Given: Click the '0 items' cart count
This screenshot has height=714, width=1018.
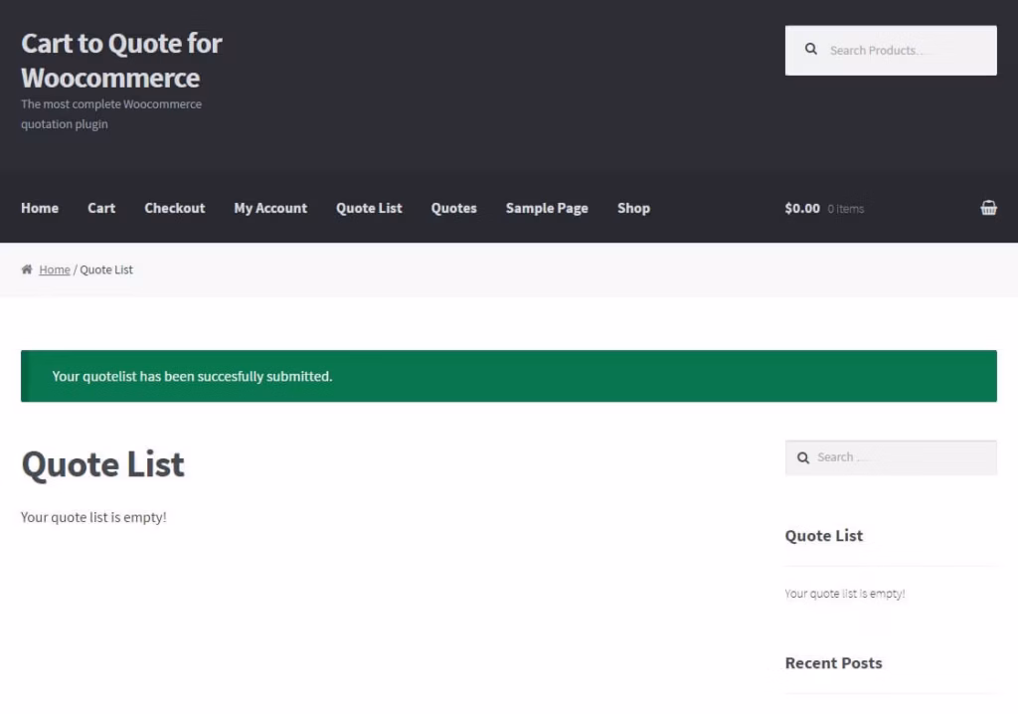Looking at the screenshot, I should point(845,209).
